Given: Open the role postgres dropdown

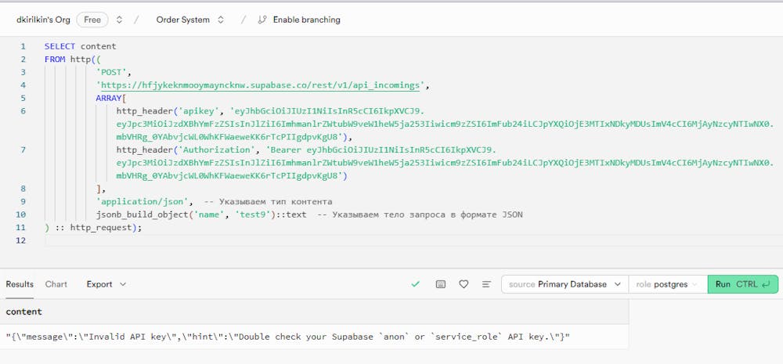Looking at the screenshot, I should click(667, 284).
